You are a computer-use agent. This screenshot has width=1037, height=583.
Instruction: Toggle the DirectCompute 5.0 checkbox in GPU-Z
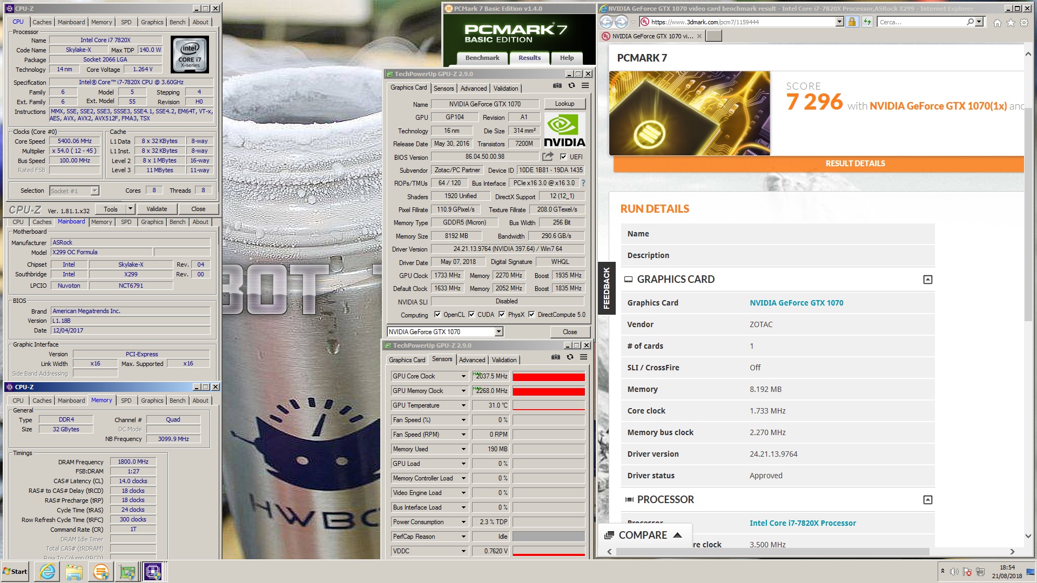pyautogui.click(x=531, y=315)
